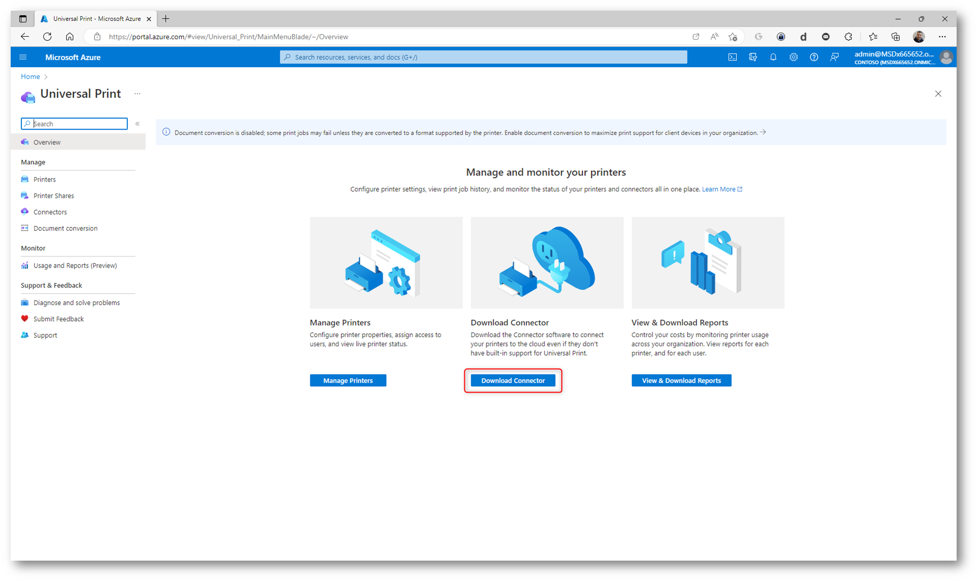Open the Azure portal hamburger menu
This screenshot has height=582, width=978.
23,57
